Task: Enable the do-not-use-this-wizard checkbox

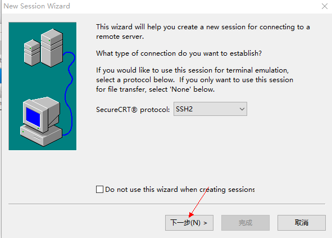Action: tap(100, 189)
